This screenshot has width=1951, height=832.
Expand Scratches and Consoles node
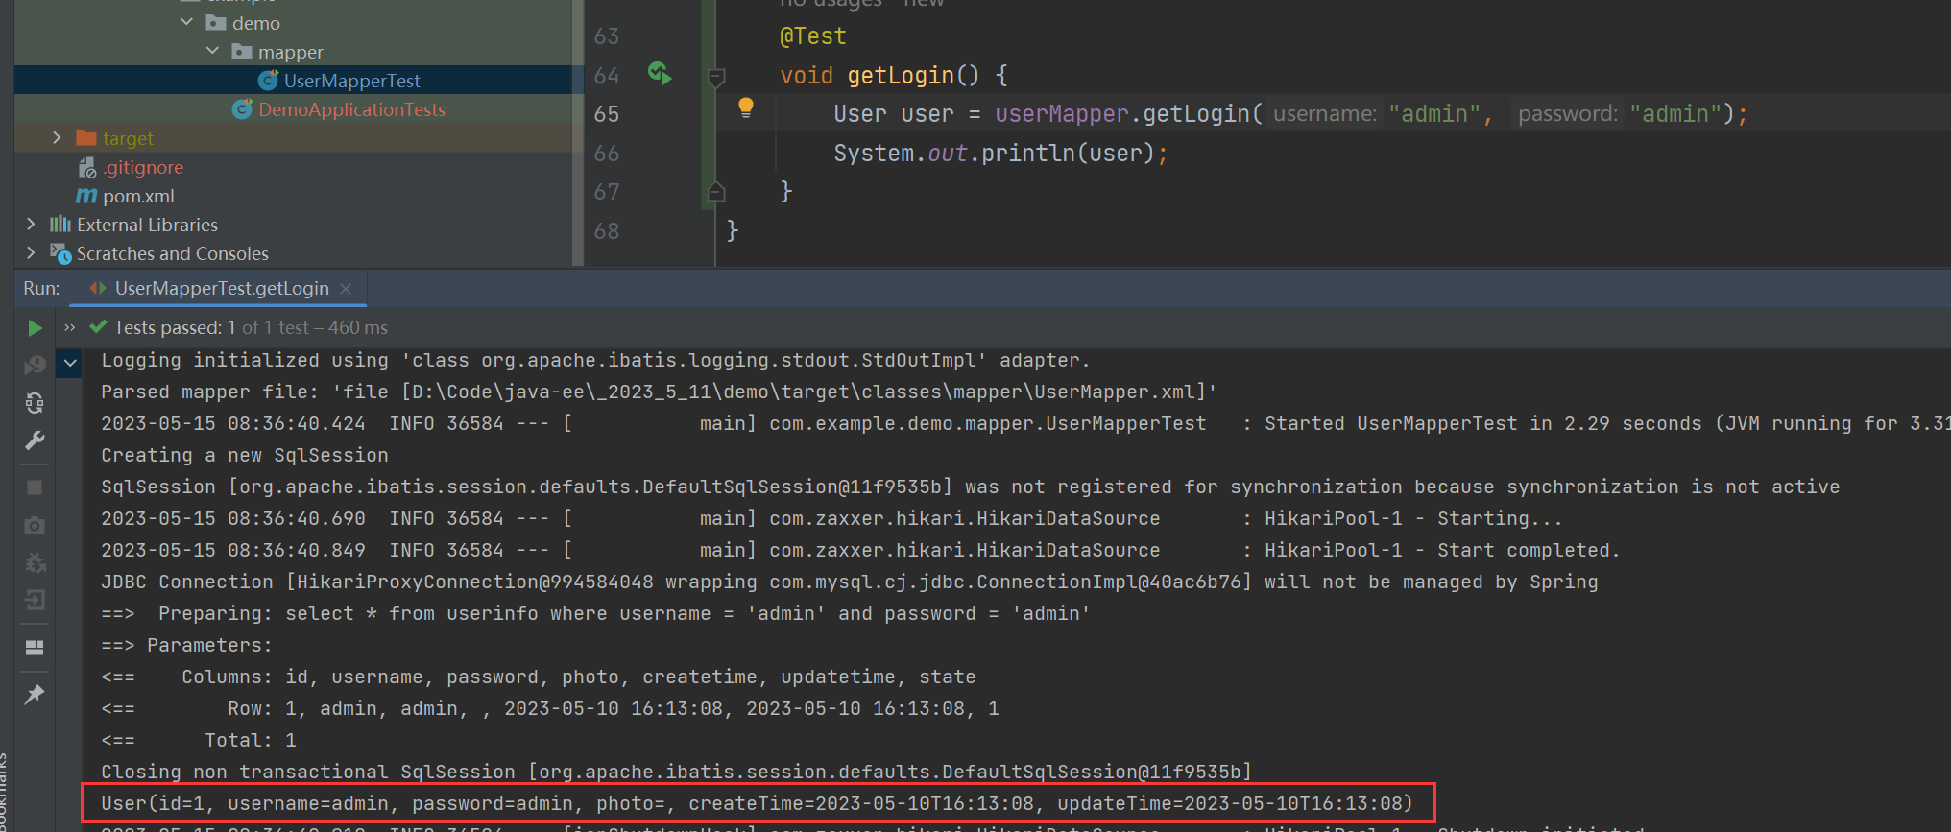(x=31, y=253)
